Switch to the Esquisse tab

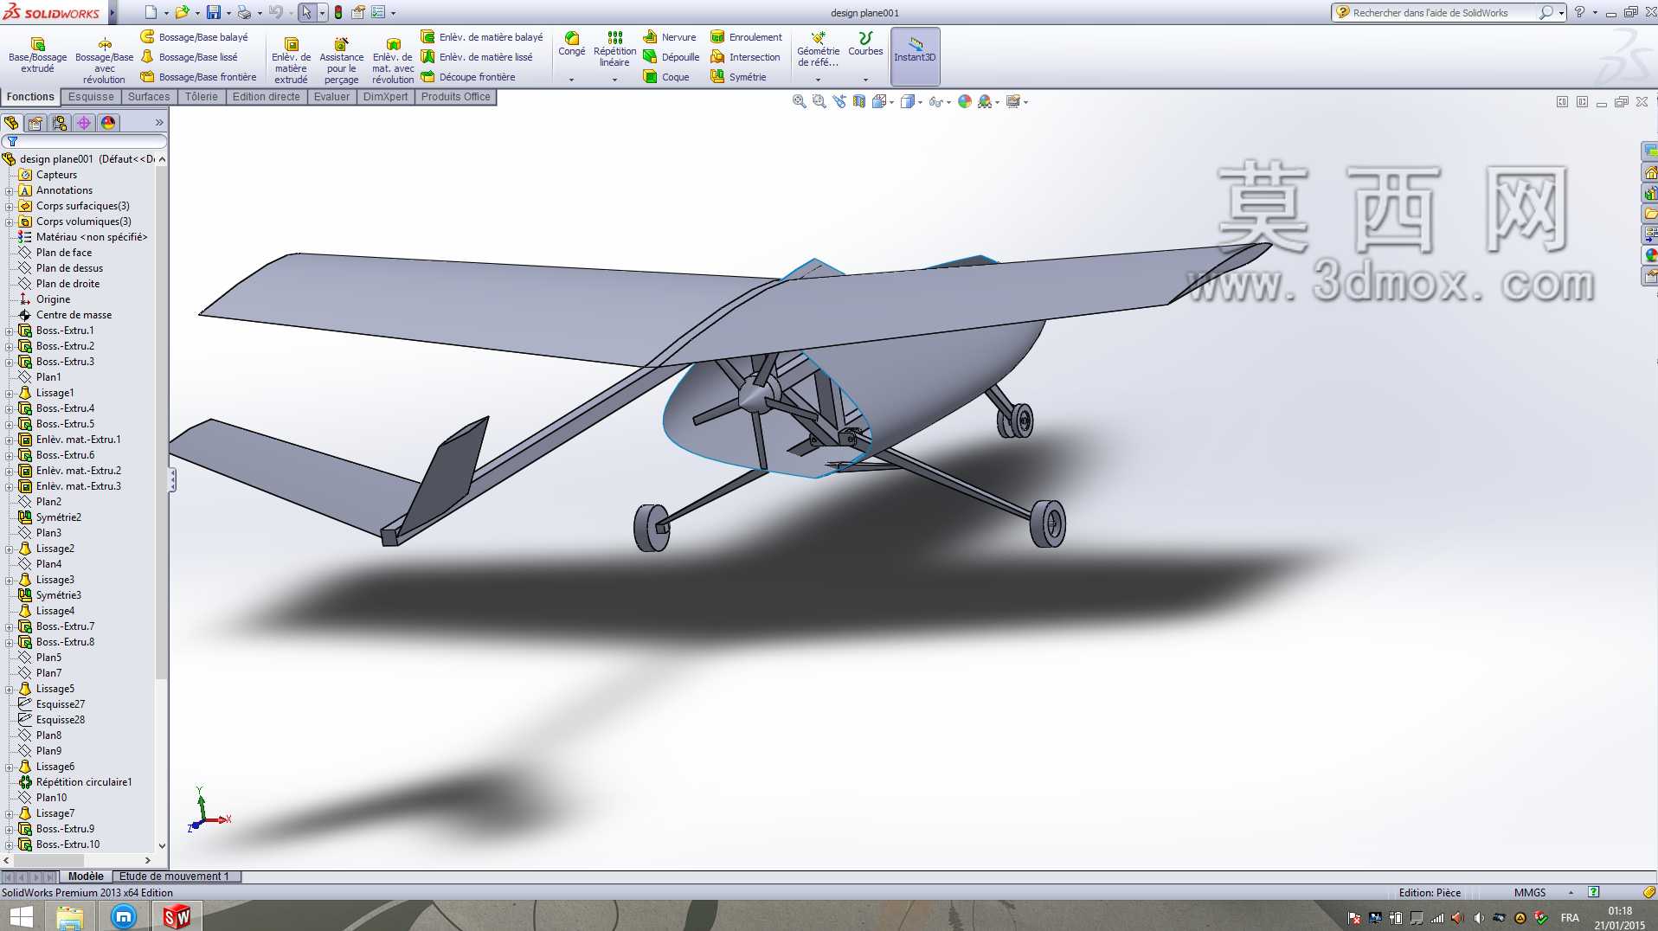point(91,97)
